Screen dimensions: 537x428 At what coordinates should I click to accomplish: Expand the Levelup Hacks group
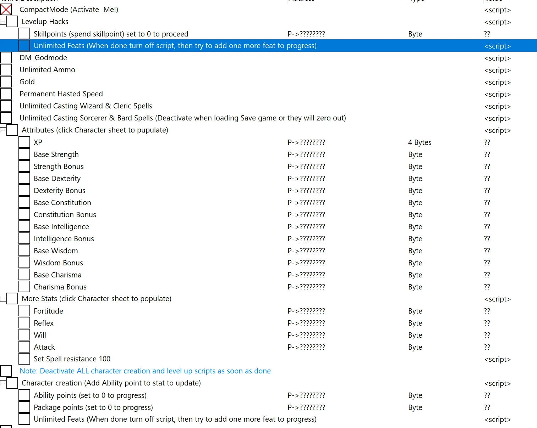coord(3,22)
